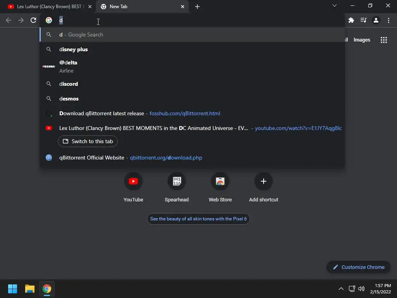Open the YouTube shortcut tile

tap(133, 187)
